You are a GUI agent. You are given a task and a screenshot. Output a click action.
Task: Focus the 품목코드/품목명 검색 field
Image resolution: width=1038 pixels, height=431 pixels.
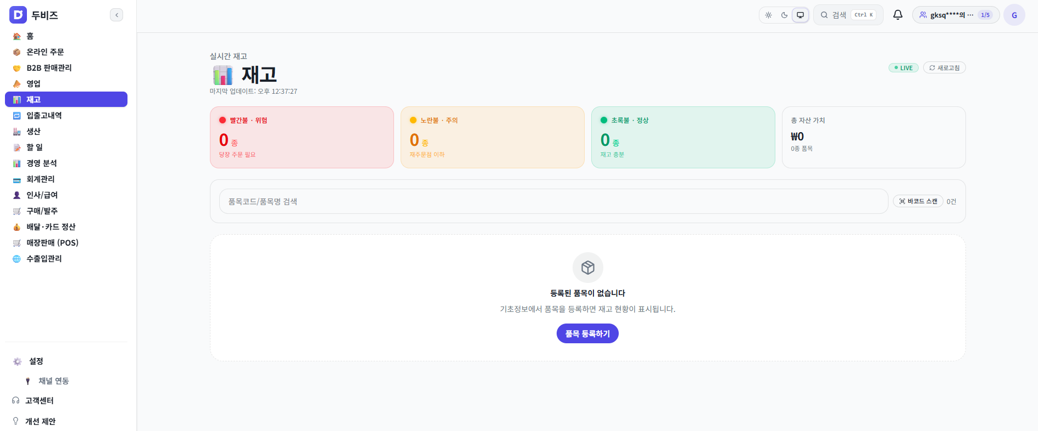click(x=553, y=201)
